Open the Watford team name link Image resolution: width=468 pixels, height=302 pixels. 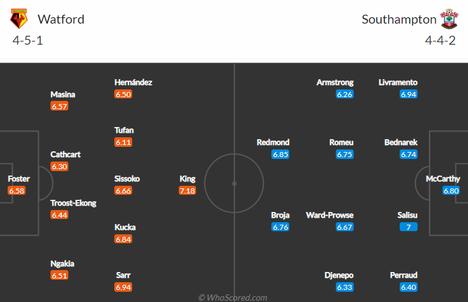tap(61, 19)
